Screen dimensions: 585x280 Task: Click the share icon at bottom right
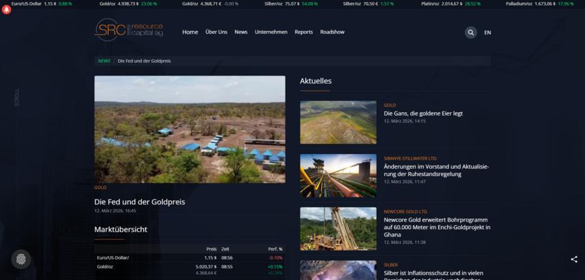[x=574, y=259]
